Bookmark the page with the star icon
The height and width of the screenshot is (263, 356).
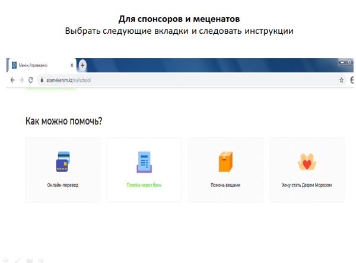[x=341, y=79]
